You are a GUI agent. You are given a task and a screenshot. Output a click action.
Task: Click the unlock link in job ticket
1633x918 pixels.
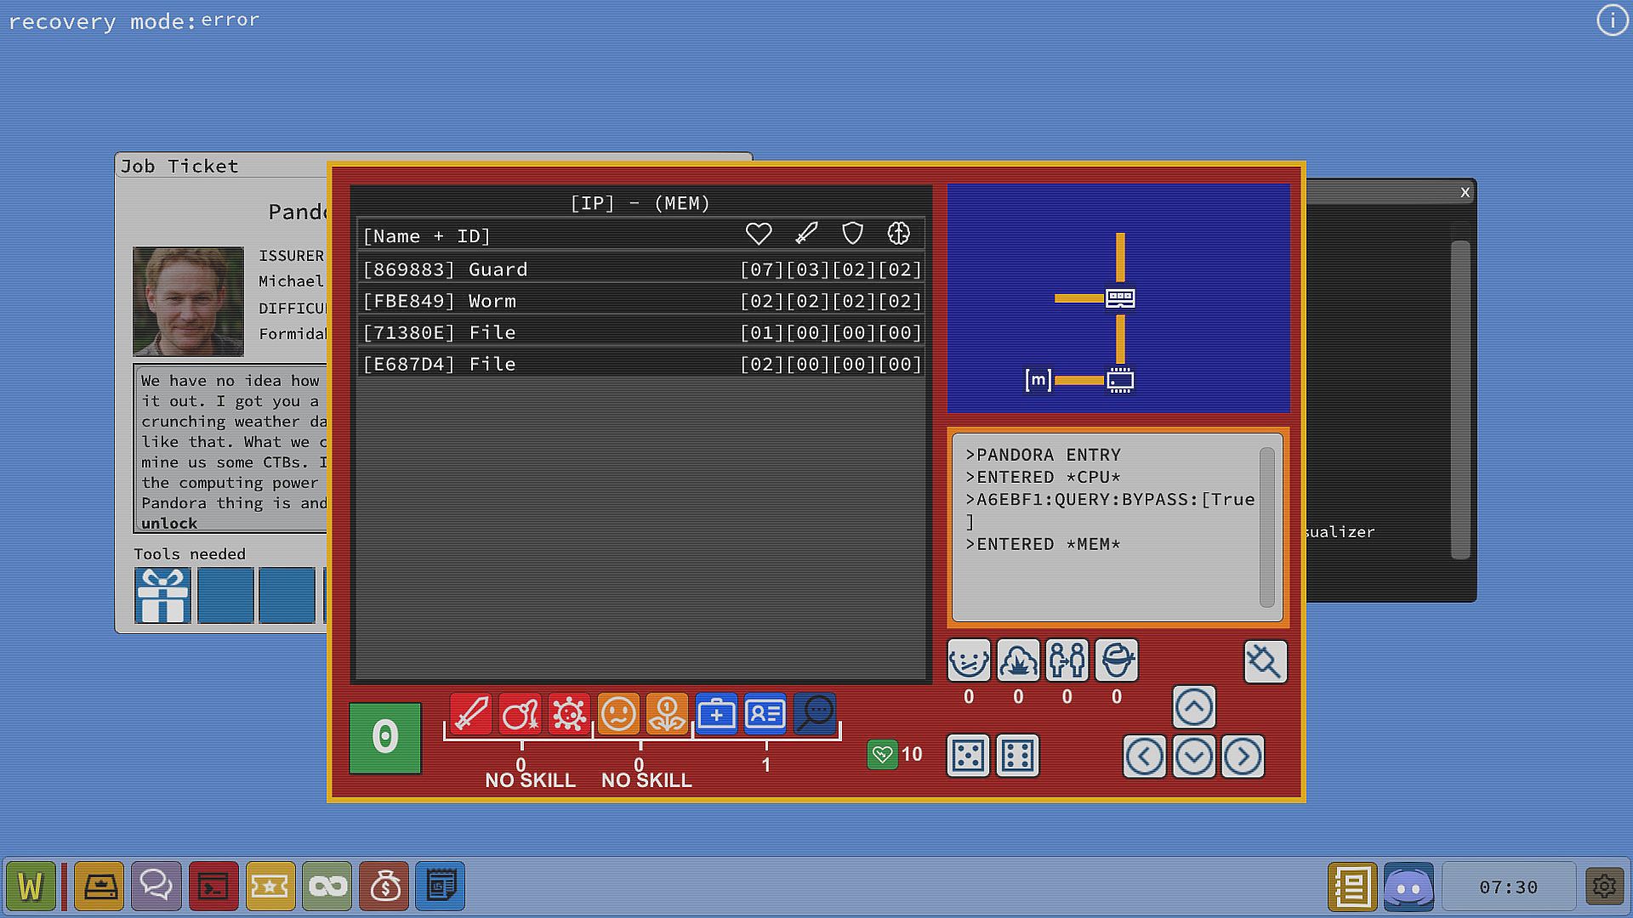169,524
